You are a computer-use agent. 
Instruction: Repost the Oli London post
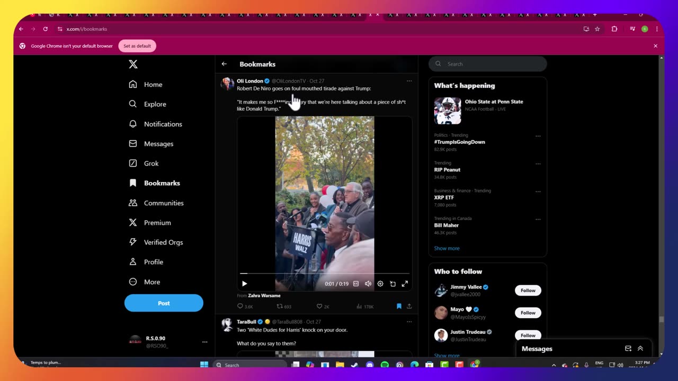tap(284, 306)
